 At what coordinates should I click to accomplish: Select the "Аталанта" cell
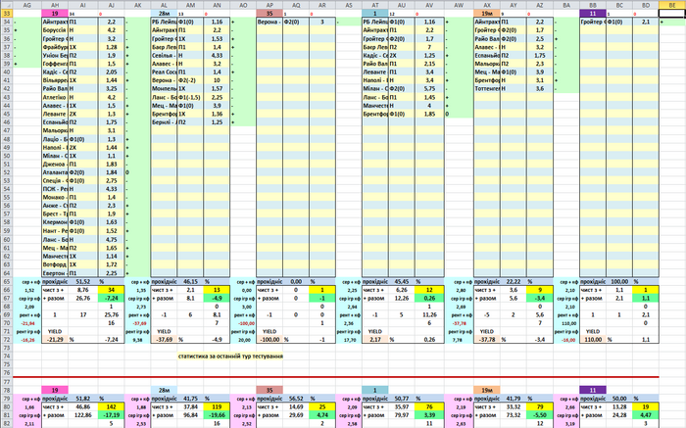pyautogui.click(x=55, y=172)
